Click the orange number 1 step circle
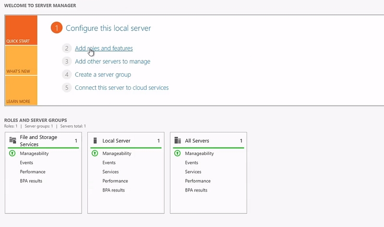The height and width of the screenshot is (227, 384). coord(56,28)
